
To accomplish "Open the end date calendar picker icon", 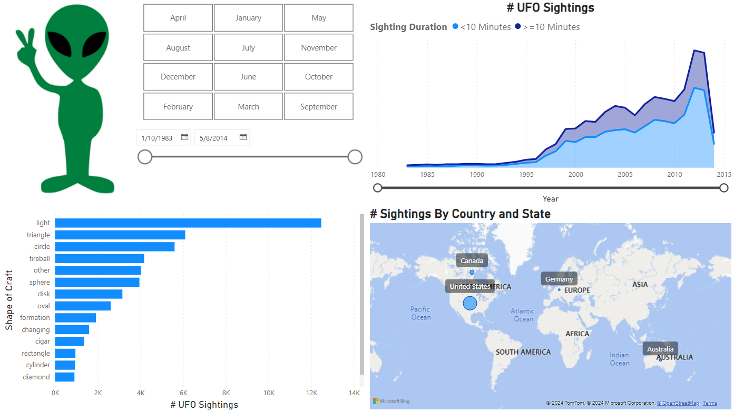I will click(x=243, y=137).
